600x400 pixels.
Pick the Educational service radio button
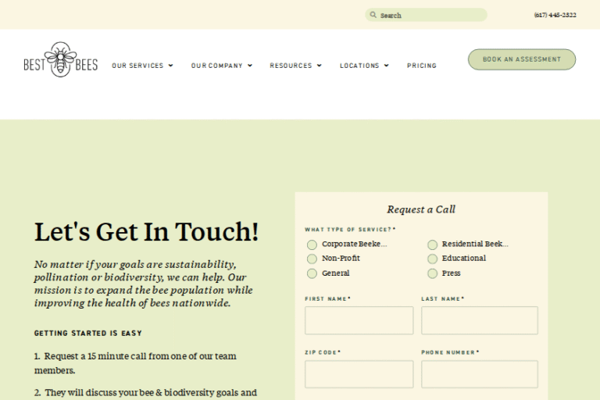click(x=432, y=259)
